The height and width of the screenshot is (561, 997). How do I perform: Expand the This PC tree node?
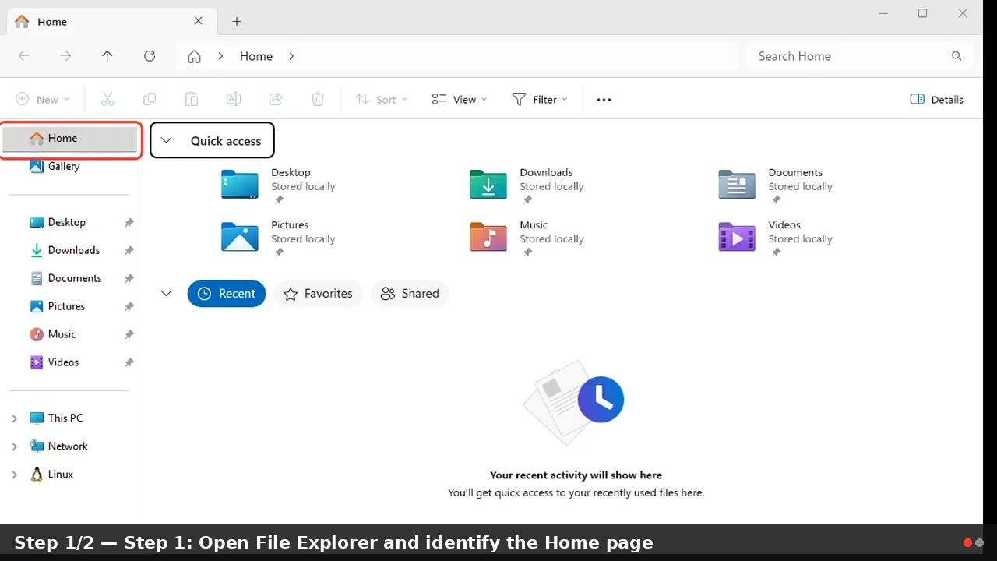tap(14, 418)
